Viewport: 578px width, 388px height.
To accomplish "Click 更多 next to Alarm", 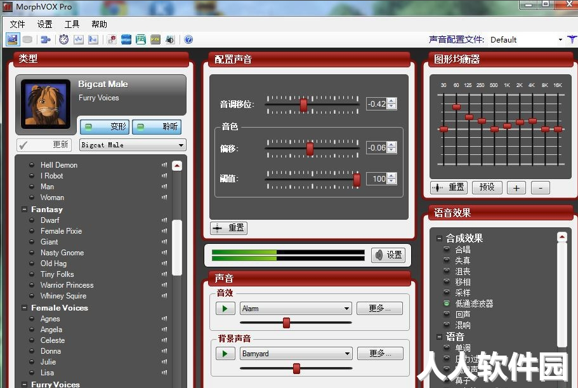I will (379, 309).
